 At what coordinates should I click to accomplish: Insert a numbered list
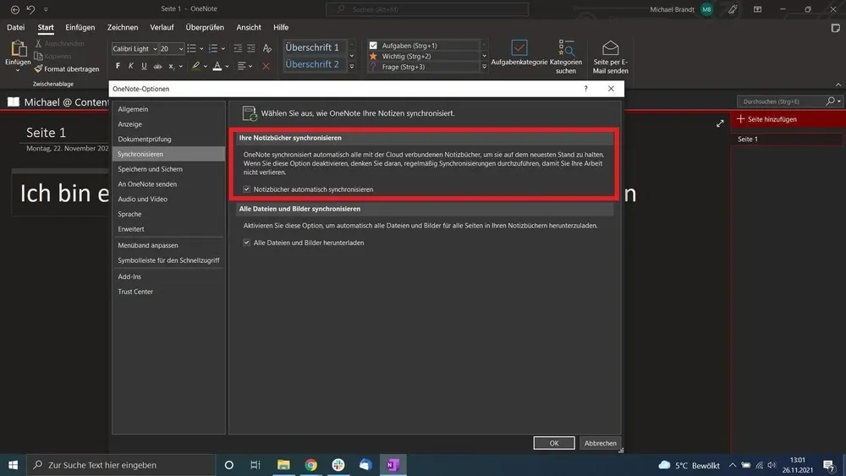click(213, 48)
